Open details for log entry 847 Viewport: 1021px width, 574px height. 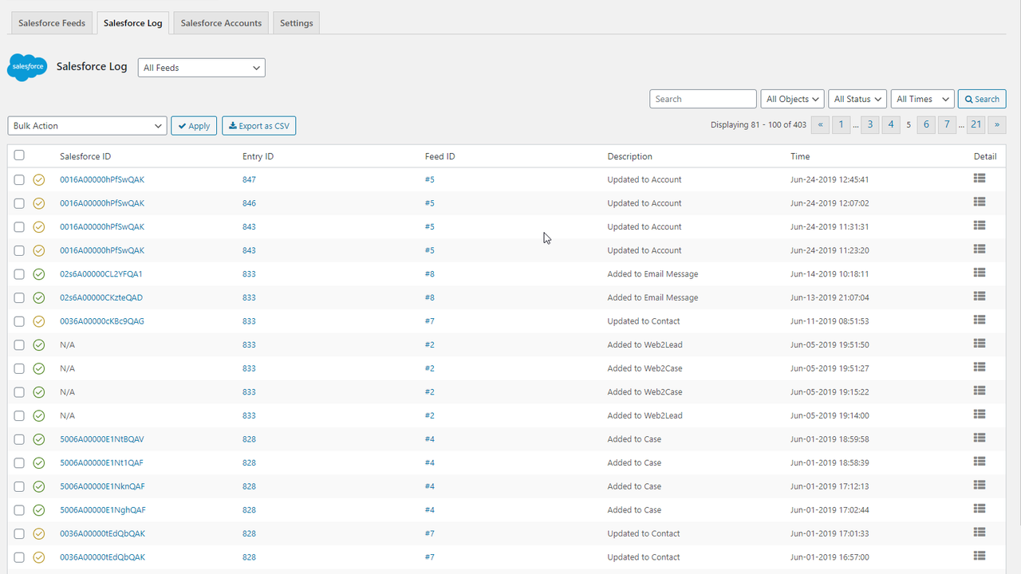click(979, 179)
